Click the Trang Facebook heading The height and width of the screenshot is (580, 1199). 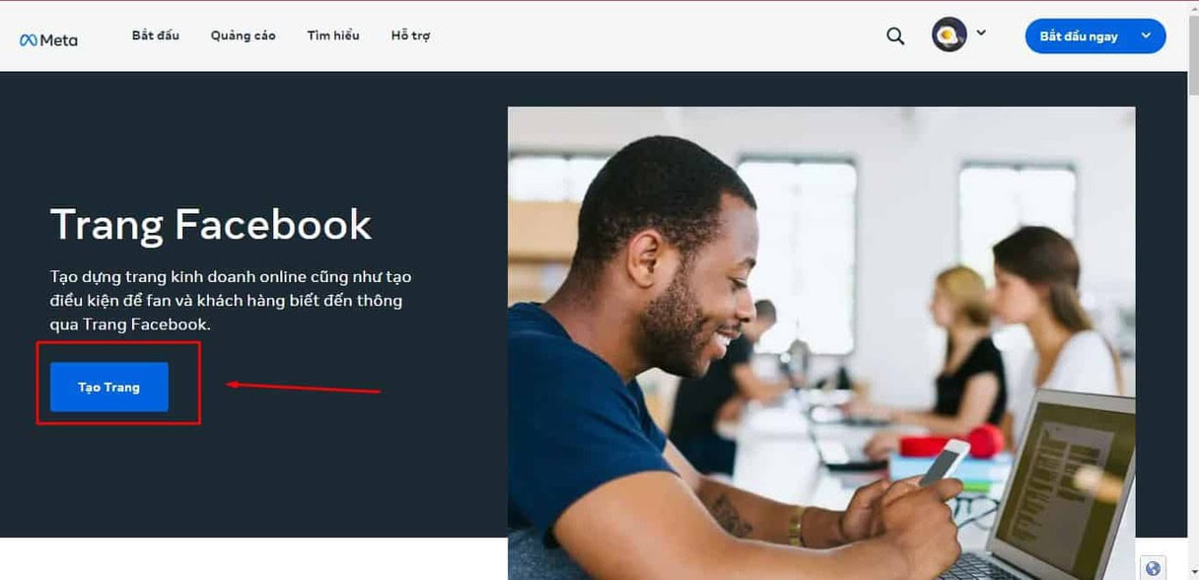[211, 224]
